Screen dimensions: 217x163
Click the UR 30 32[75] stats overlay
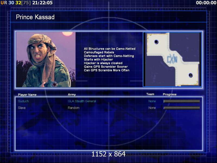click(16, 3)
